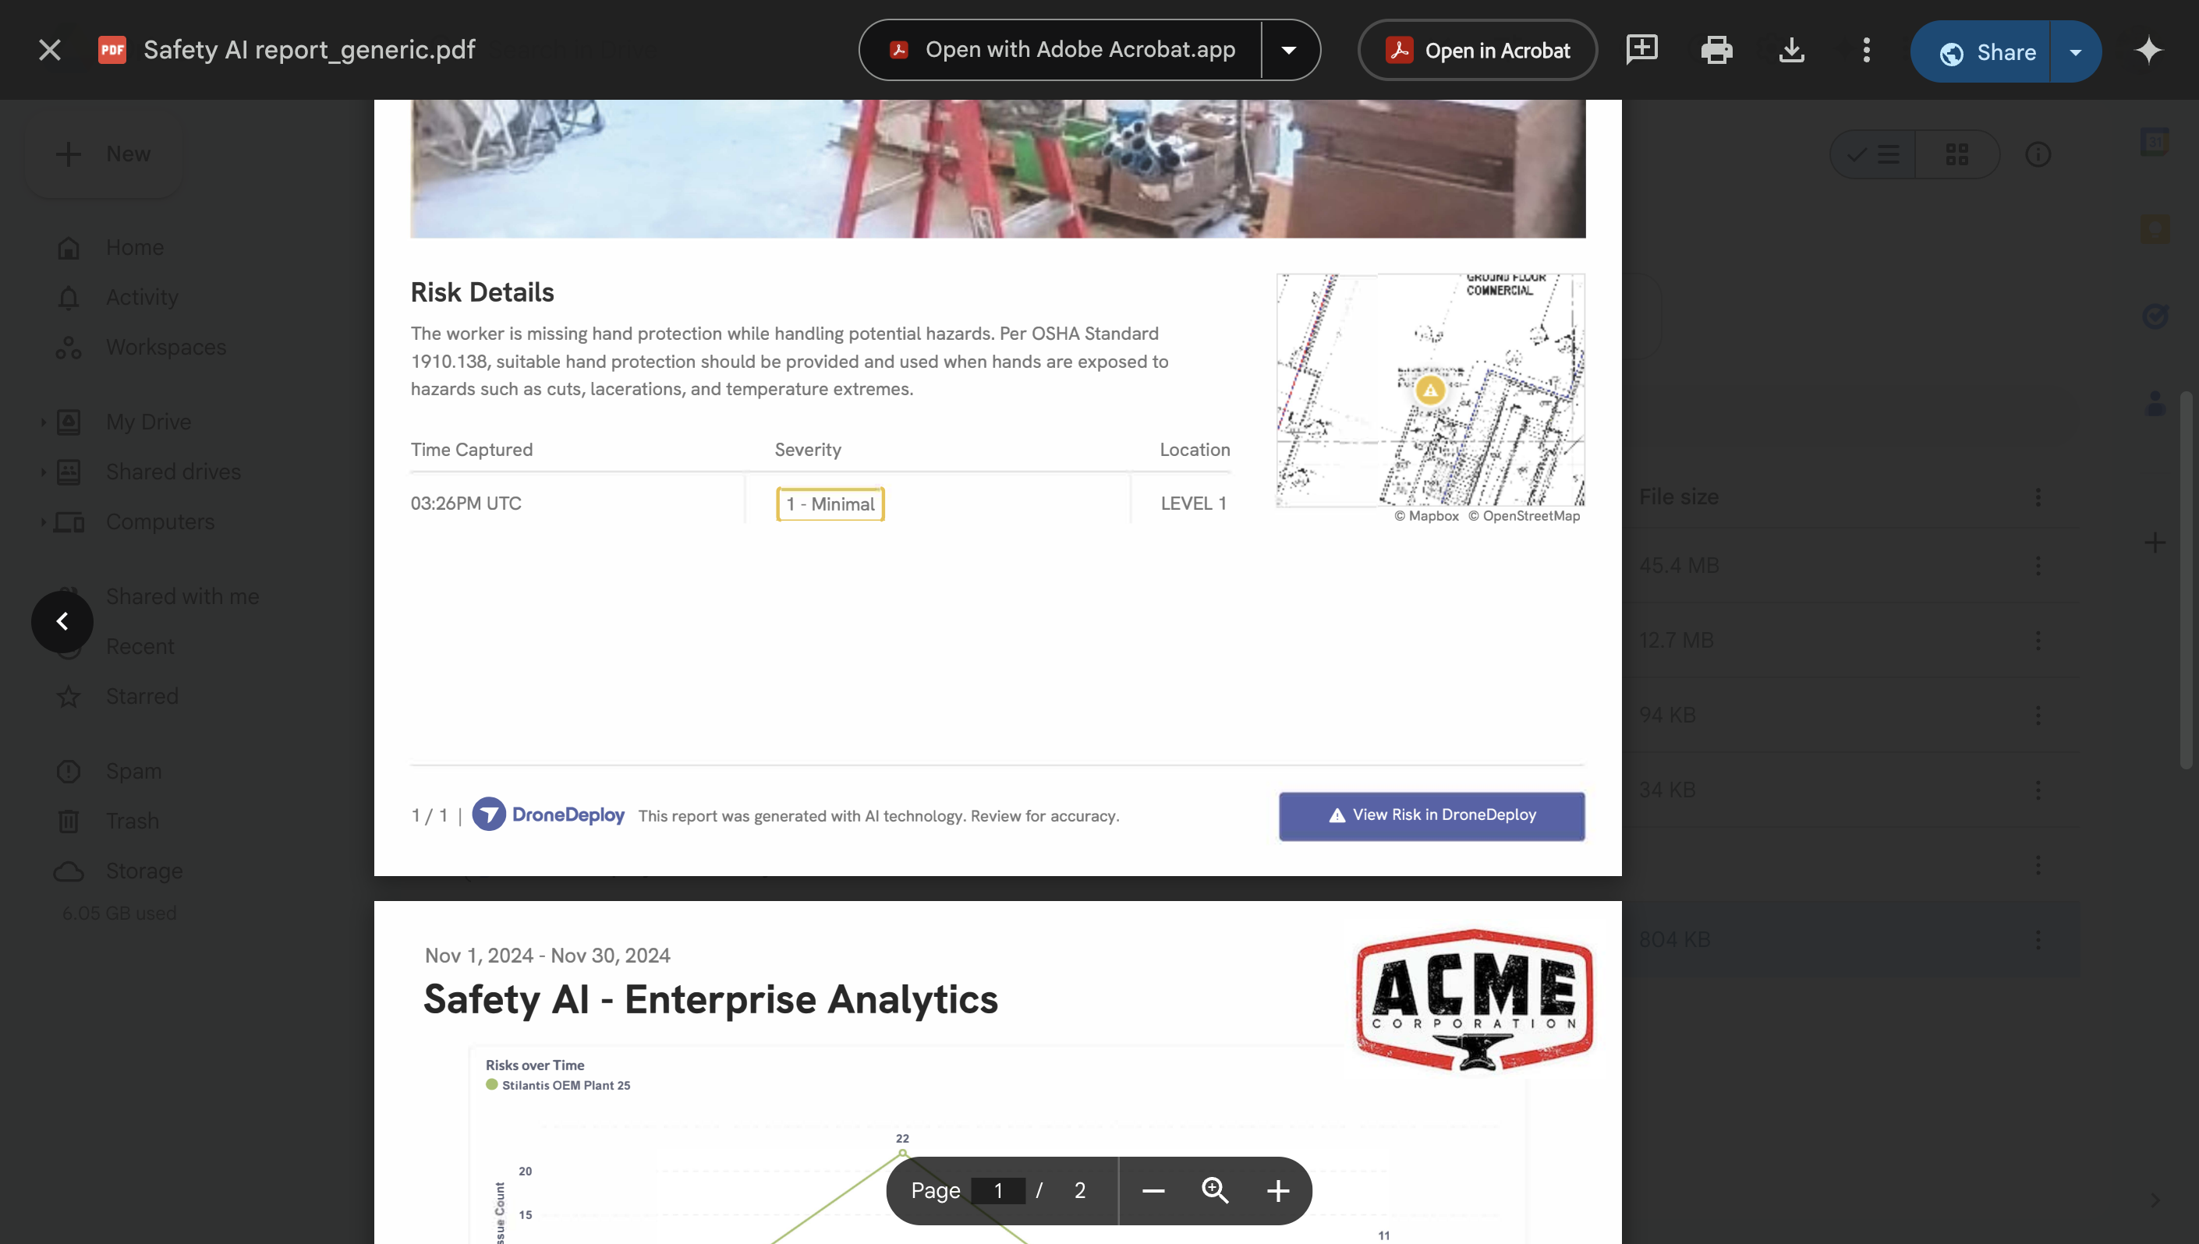The height and width of the screenshot is (1244, 2199).
Task: Open with Adobe Acrobat.app
Action: coord(1061,51)
